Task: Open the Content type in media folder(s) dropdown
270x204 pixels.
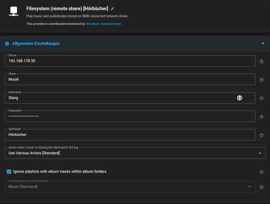Action: click(130, 186)
